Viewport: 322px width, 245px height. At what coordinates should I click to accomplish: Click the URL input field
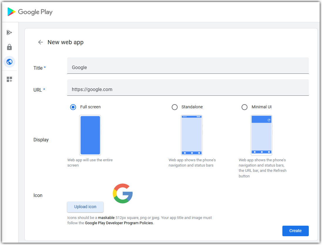click(188, 88)
